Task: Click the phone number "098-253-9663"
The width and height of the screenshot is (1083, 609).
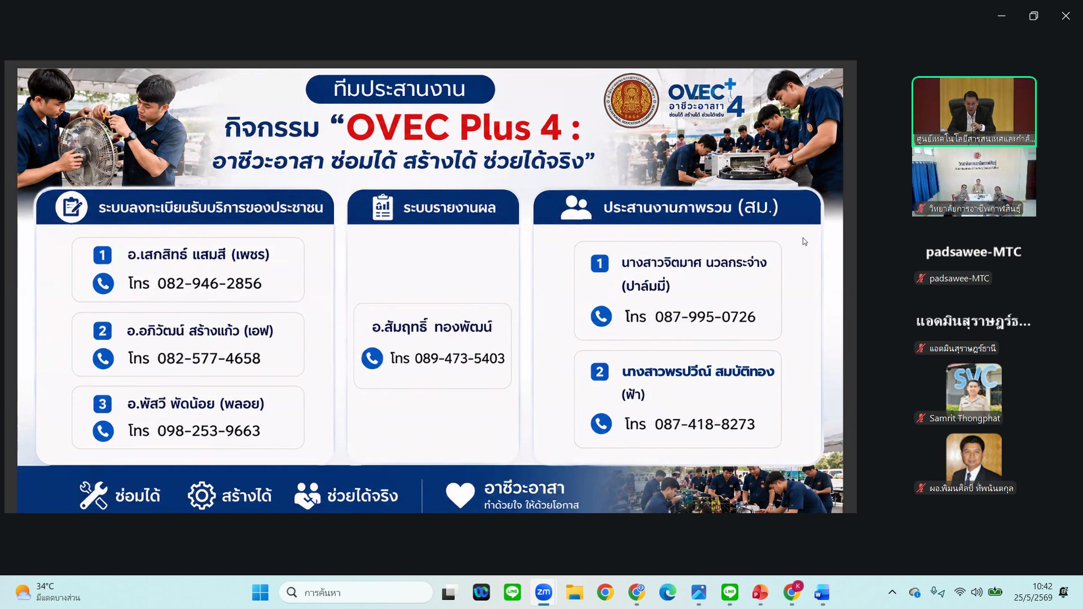Action: 209,431
